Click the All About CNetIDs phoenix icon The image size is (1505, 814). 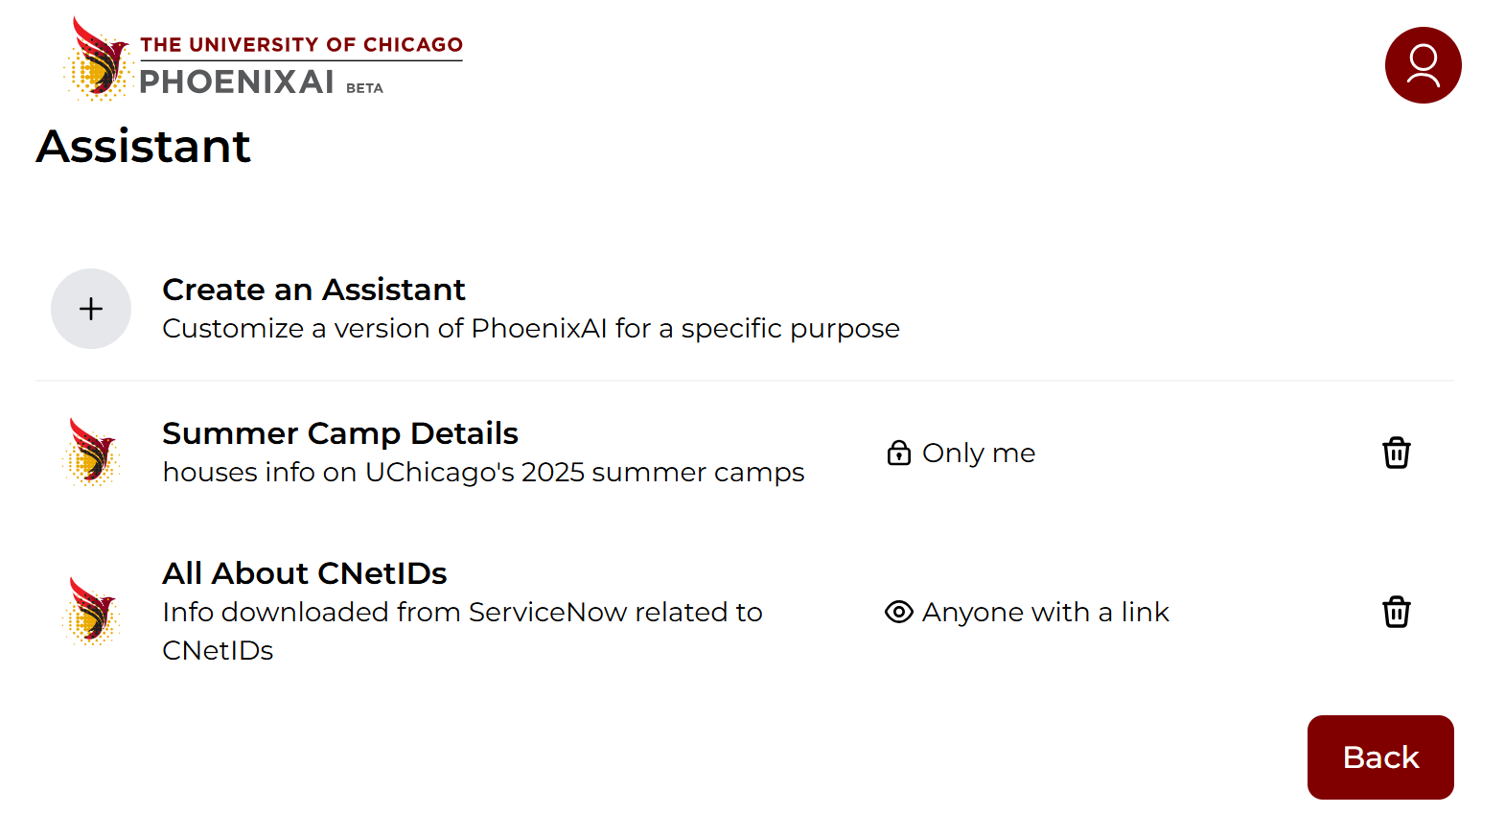(x=92, y=611)
